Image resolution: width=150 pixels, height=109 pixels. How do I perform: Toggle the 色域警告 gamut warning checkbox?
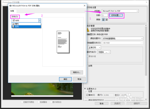(38, 102)
